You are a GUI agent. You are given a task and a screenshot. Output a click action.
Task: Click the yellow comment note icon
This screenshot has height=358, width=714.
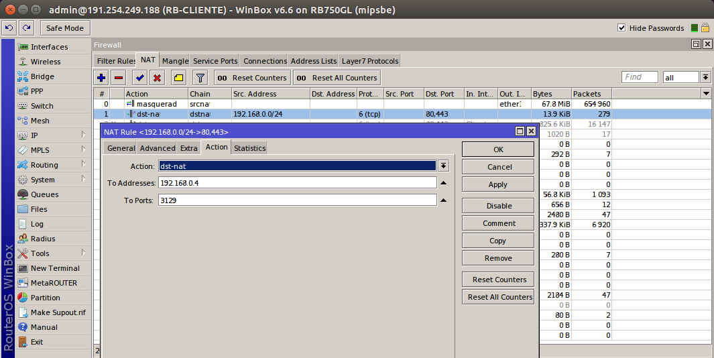click(x=179, y=78)
